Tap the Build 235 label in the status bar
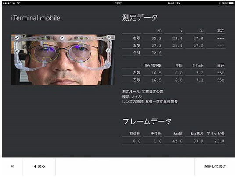This screenshot has height=177, width=237. tap(174, 3)
